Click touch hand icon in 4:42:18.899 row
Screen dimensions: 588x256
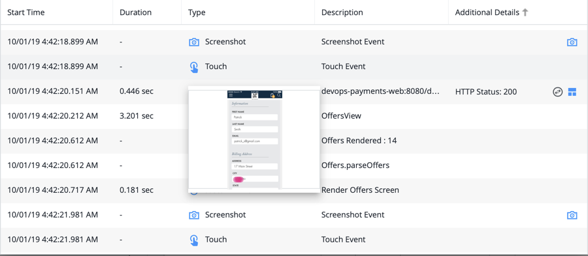(193, 67)
